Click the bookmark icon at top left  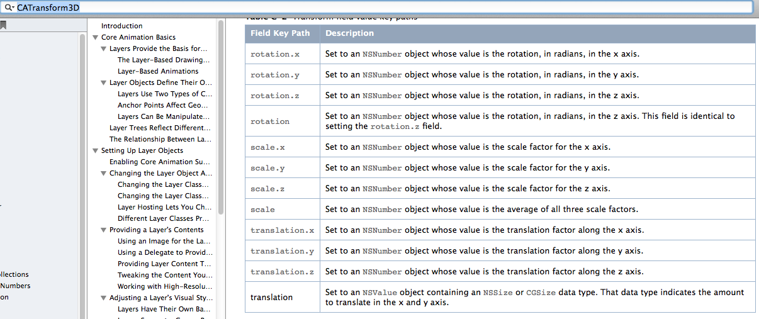click(x=3, y=25)
